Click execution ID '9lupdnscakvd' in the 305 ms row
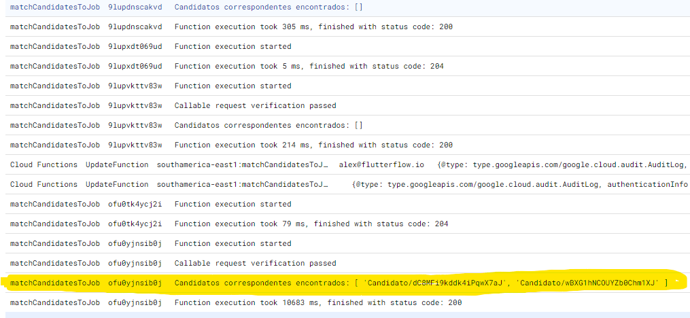The width and height of the screenshot is (690, 318). 135,26
